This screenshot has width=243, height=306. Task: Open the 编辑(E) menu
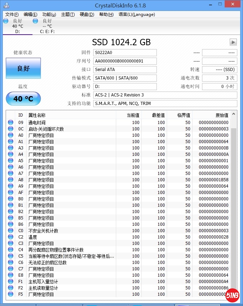coord(30,14)
